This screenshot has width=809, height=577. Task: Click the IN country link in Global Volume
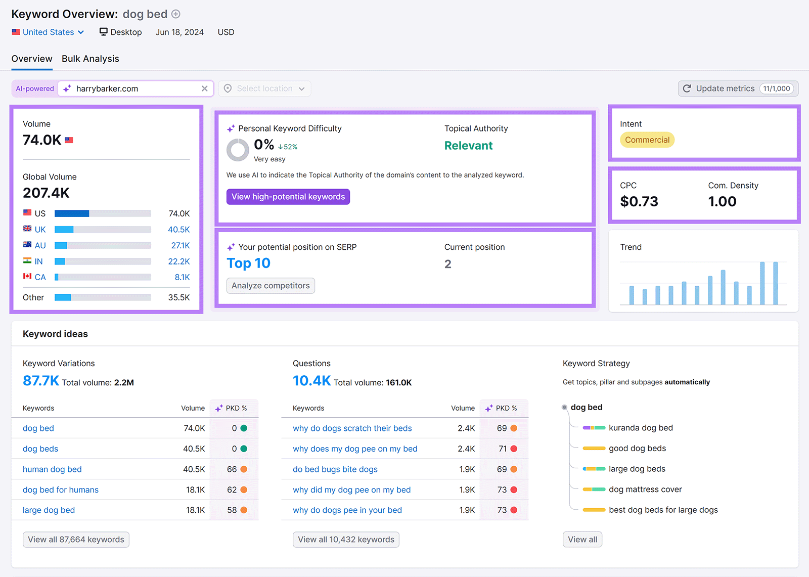[x=39, y=261]
